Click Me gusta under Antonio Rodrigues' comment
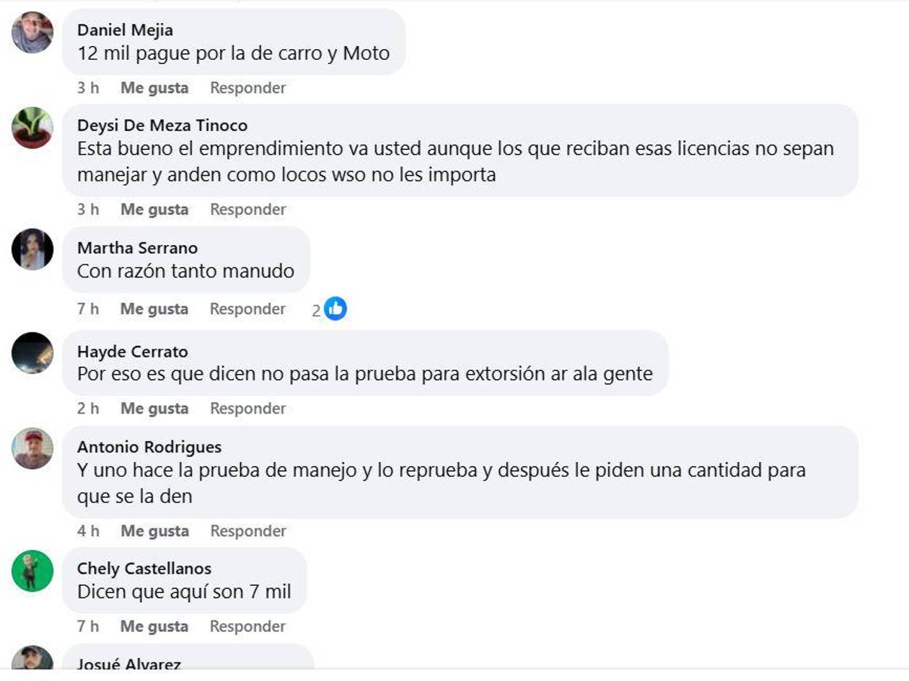The width and height of the screenshot is (909, 681). [x=154, y=530]
